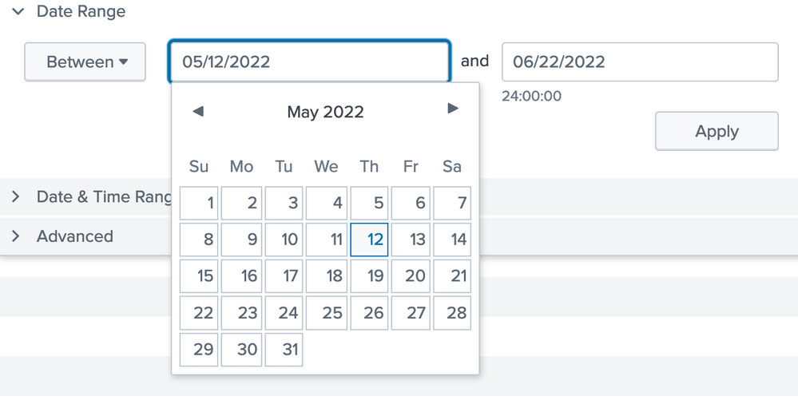Click the Apply button

point(717,131)
